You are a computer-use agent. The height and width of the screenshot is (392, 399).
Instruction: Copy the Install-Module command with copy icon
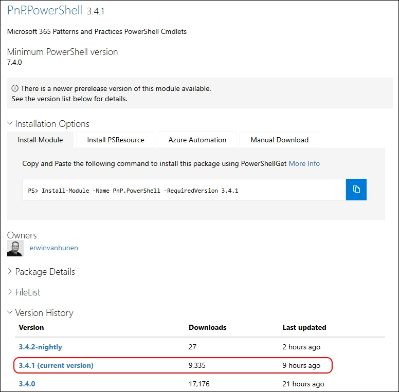coord(356,190)
